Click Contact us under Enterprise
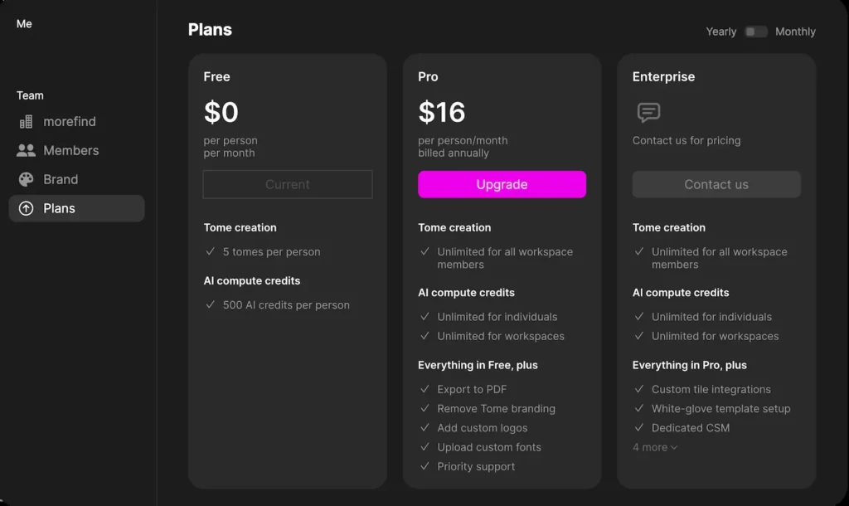849x506 pixels. [716, 184]
